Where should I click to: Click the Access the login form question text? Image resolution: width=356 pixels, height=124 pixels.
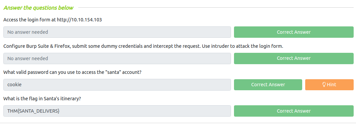(x=53, y=20)
